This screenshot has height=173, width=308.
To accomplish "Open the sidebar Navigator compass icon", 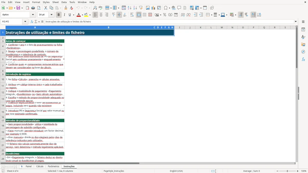I will 303,52.
